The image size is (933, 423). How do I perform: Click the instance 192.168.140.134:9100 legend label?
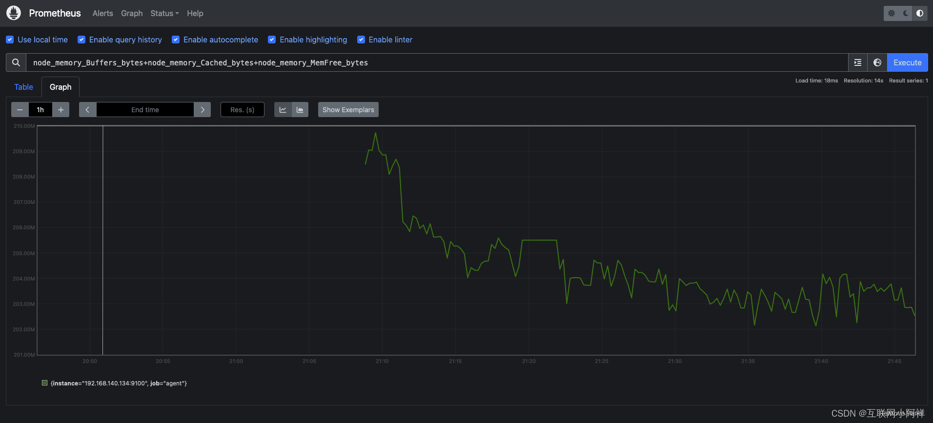(119, 383)
